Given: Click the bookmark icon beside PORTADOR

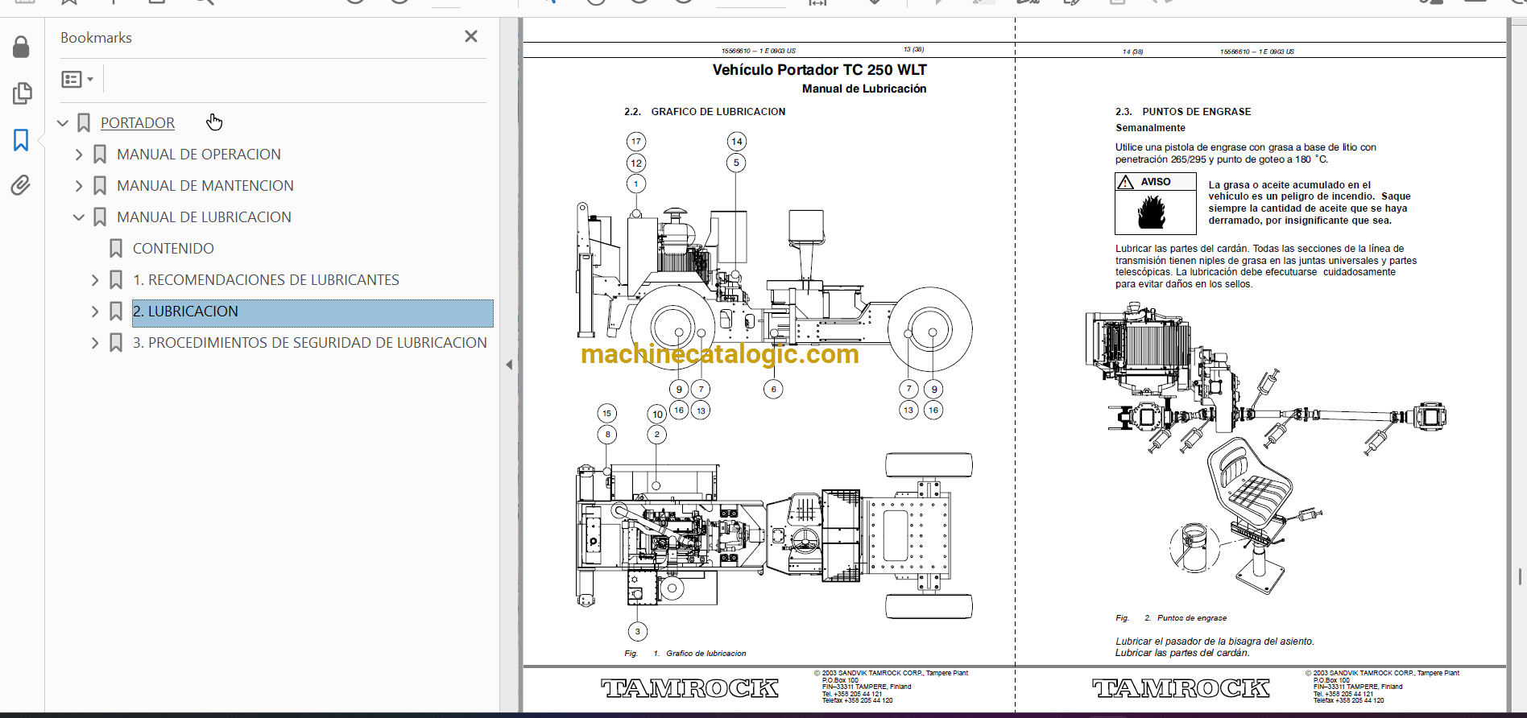Looking at the screenshot, I should [x=84, y=123].
